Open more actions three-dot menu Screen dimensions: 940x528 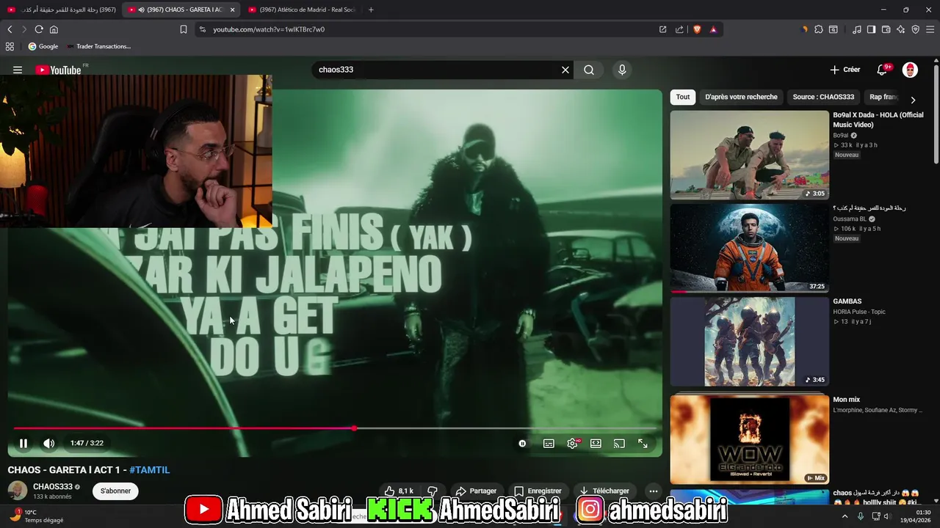tap(653, 491)
